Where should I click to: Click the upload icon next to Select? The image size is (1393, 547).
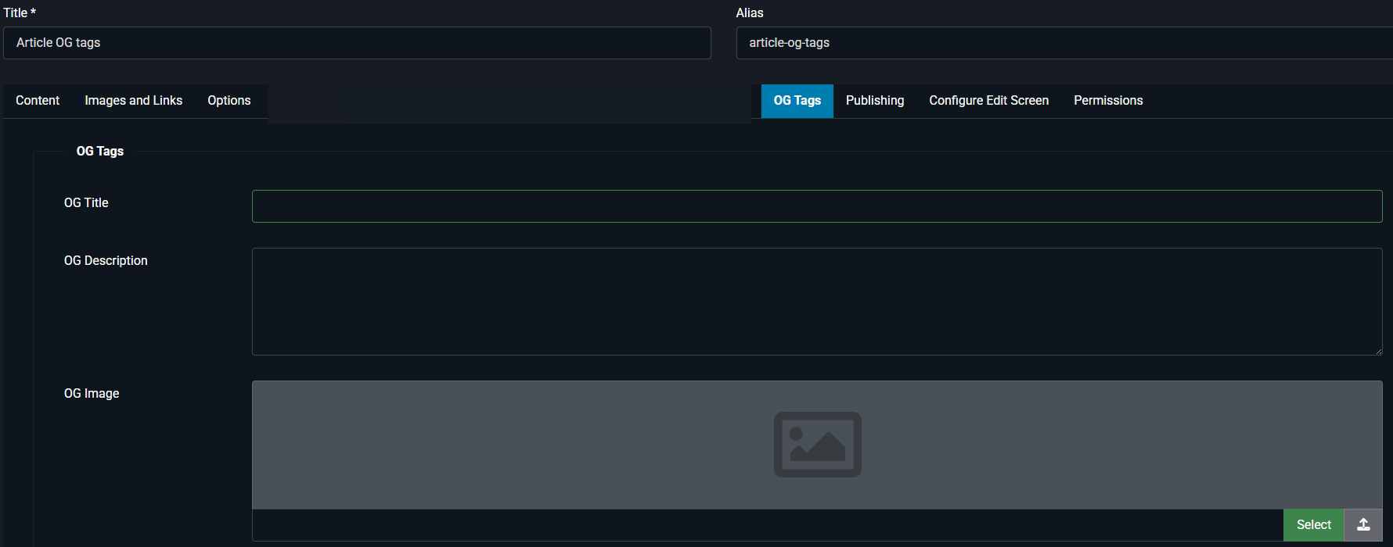point(1363,525)
